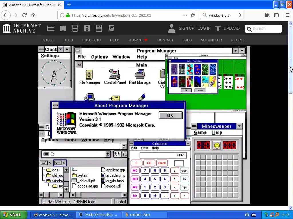
Task: Click the Calculator Back button
Action: tap(162, 163)
